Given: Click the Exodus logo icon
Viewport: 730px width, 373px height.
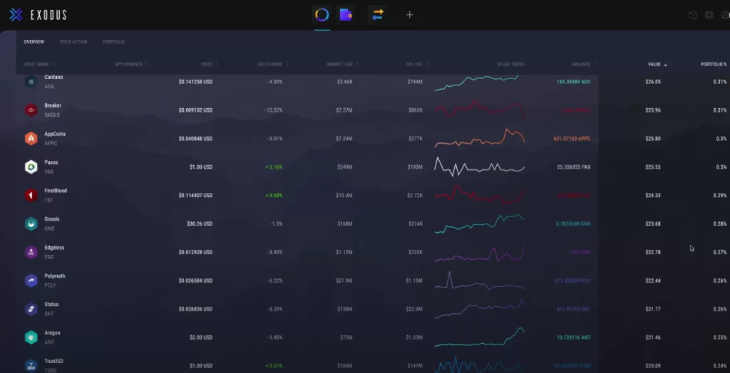Looking at the screenshot, I should 16,15.
